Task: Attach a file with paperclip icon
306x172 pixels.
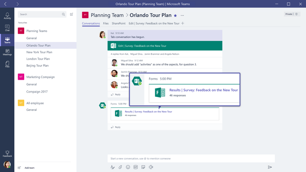Action: pyautogui.click(x=120, y=167)
